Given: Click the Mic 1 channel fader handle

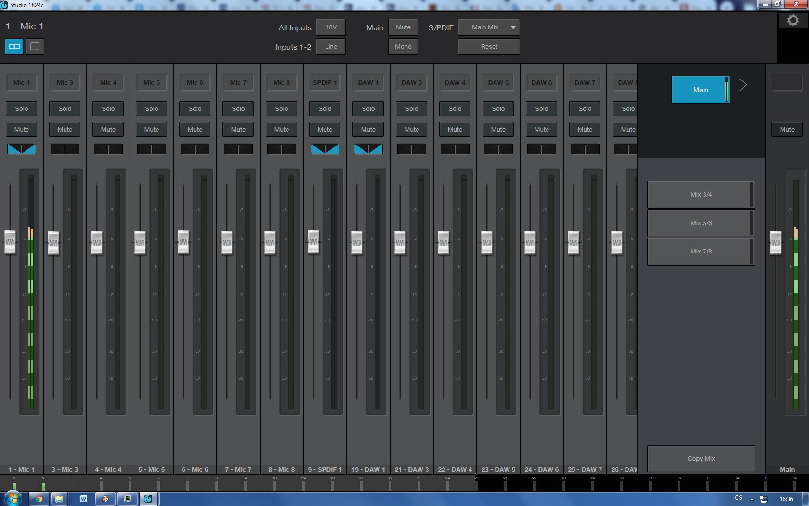Looking at the screenshot, I should coord(10,242).
